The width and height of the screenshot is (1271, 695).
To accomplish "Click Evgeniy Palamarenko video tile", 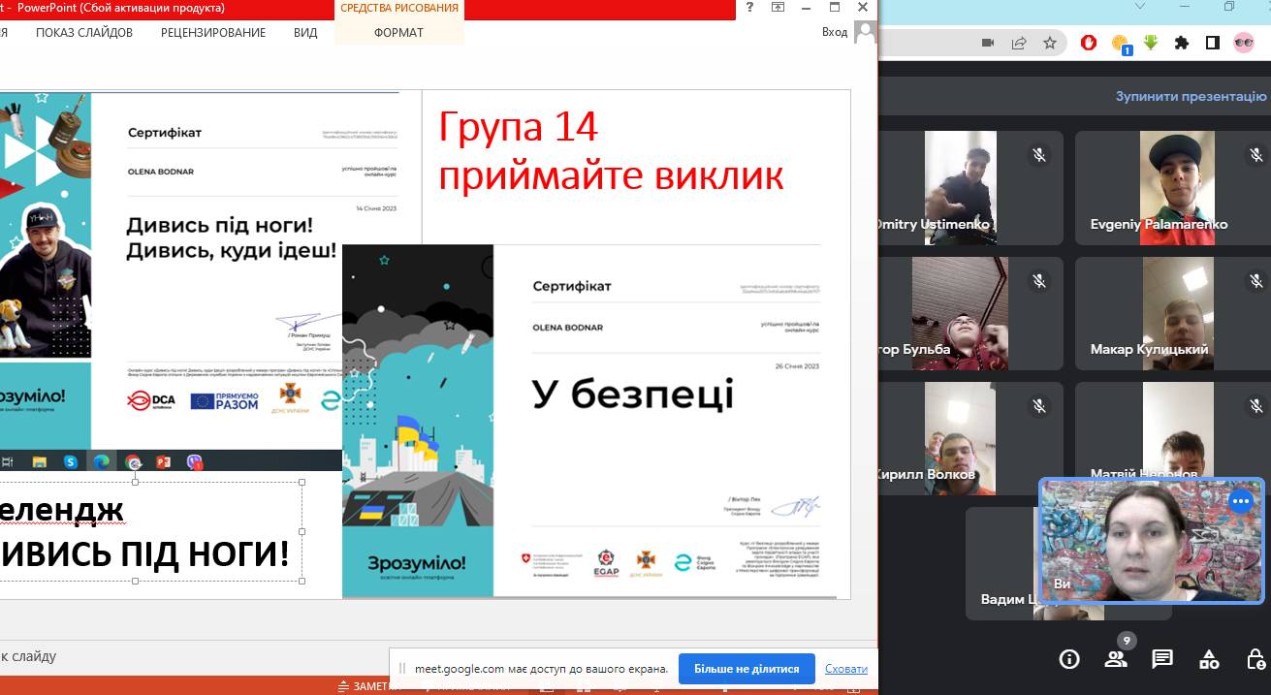I will [1173, 188].
